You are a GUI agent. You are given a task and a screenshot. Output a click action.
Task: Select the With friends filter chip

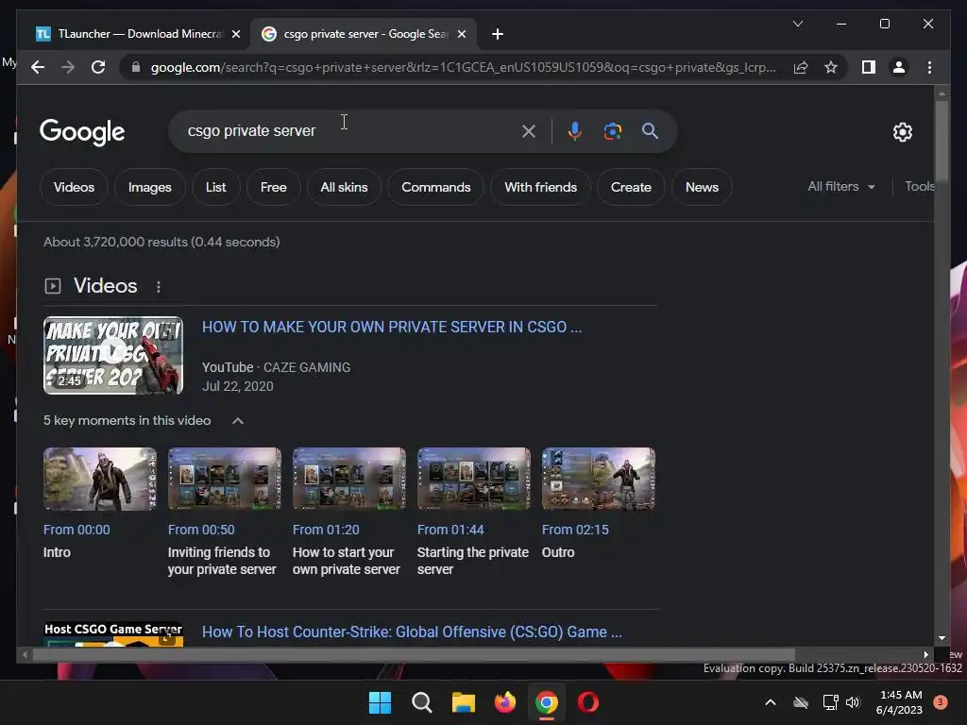click(x=541, y=187)
